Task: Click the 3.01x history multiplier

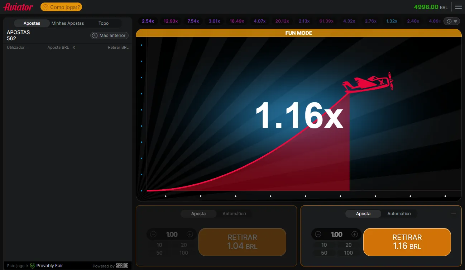Action: (214, 21)
